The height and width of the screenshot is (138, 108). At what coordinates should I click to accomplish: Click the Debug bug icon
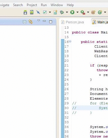point(62,12)
